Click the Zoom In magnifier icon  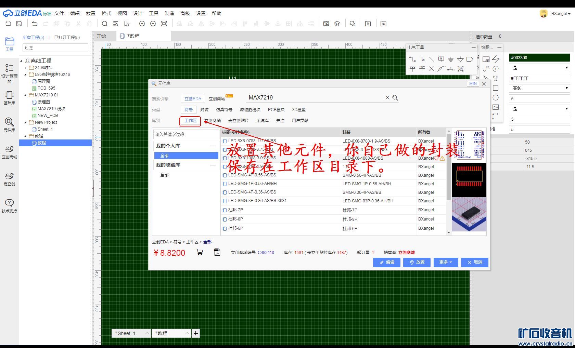point(142,24)
